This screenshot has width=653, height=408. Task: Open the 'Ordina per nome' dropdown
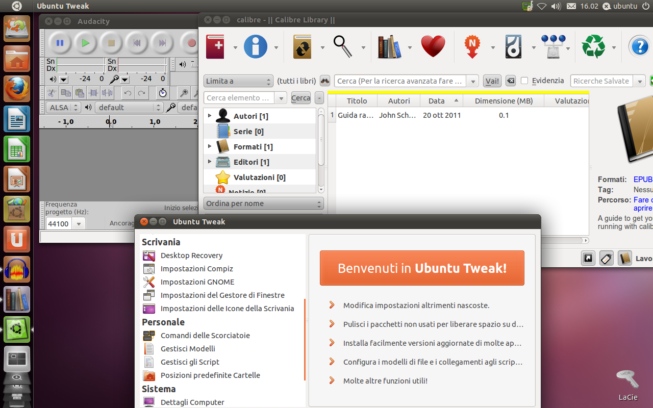point(263,203)
